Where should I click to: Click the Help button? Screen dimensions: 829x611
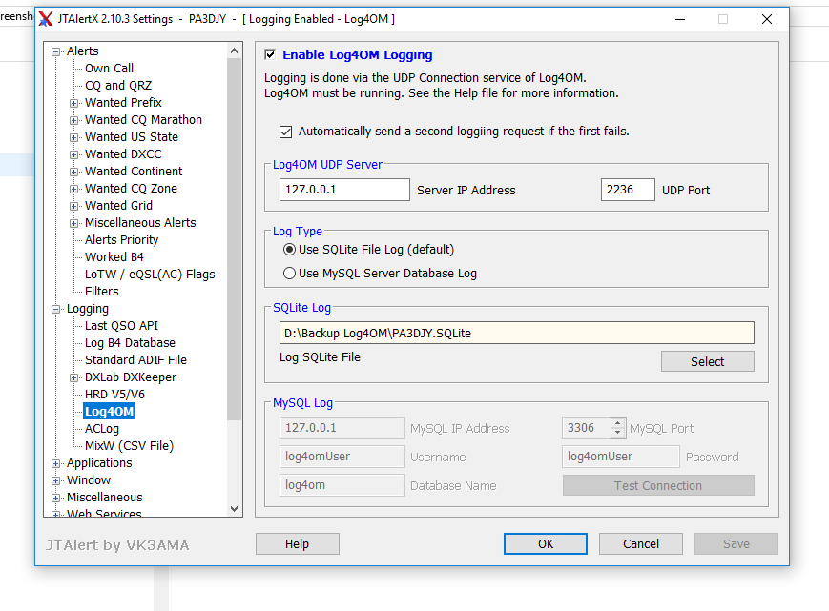pos(297,544)
